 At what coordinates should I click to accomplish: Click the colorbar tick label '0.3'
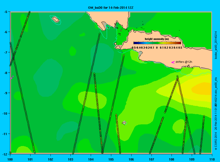(171, 48)
